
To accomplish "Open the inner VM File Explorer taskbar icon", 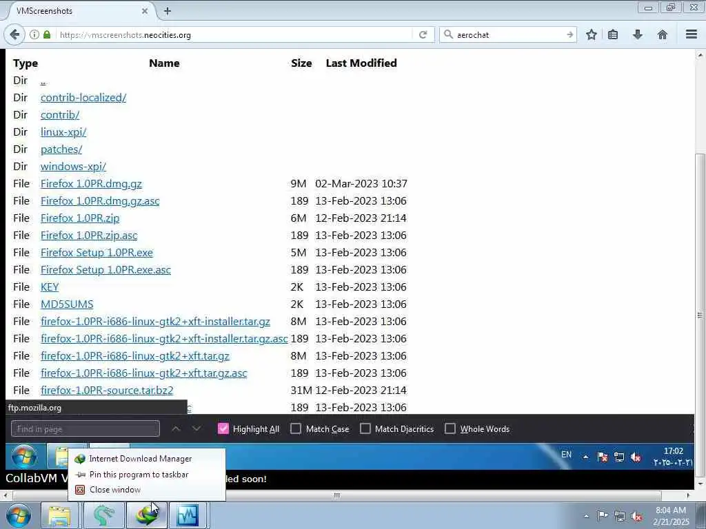I will pos(58,456).
